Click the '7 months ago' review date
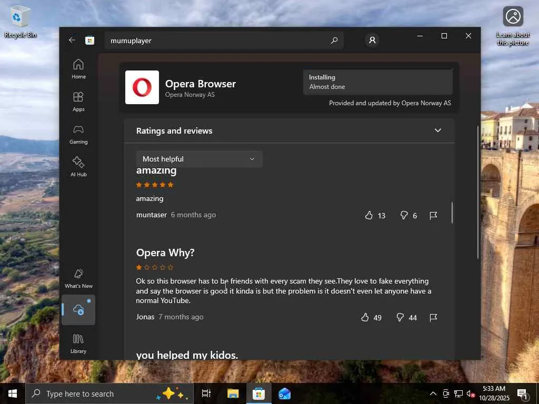 [x=181, y=317]
